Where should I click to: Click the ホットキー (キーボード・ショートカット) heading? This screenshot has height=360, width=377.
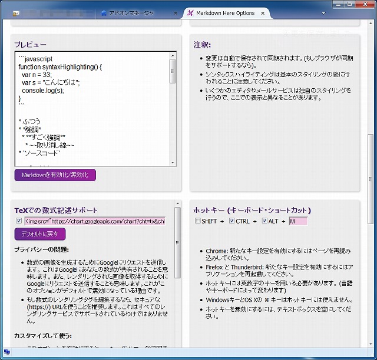click(252, 211)
